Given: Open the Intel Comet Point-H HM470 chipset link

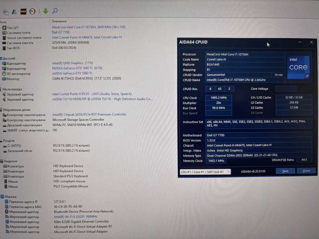Looking at the screenshot, I should tap(87, 37).
